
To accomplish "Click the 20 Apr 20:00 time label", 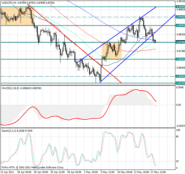I will (41, 172).
